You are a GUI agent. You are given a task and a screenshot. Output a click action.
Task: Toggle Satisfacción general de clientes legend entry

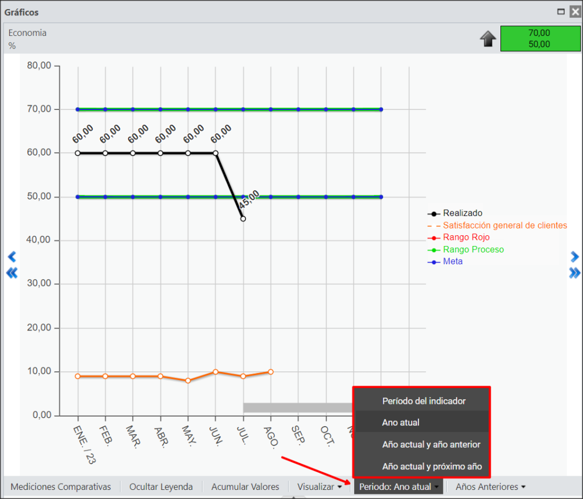click(498, 226)
